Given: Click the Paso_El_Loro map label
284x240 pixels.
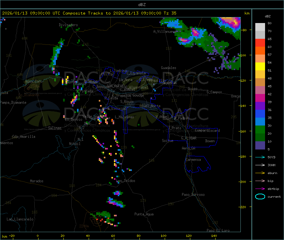Looking at the screenshot, I should 218,231.
